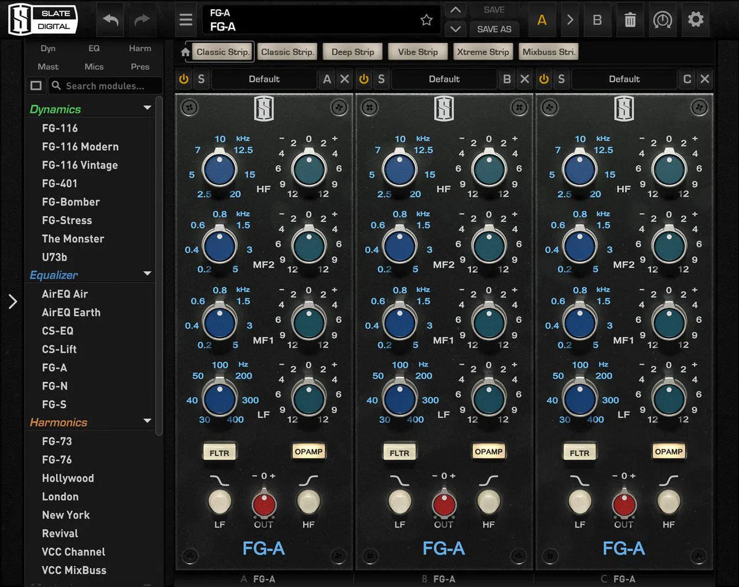
Task: Power off module slot A
Action: point(183,79)
